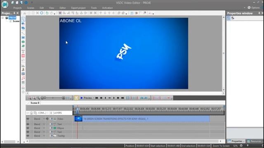
Task: Select the red tooltip tool icon
Action: click(23, 56)
